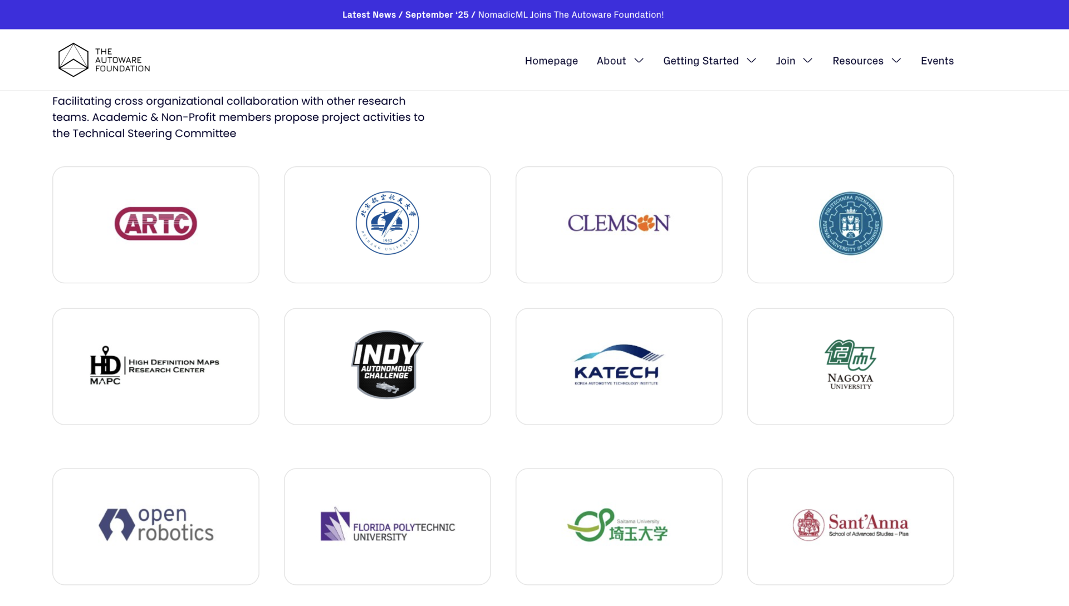The width and height of the screenshot is (1069, 606).
Task: Open the Open Robotics logo card
Action: point(156,525)
